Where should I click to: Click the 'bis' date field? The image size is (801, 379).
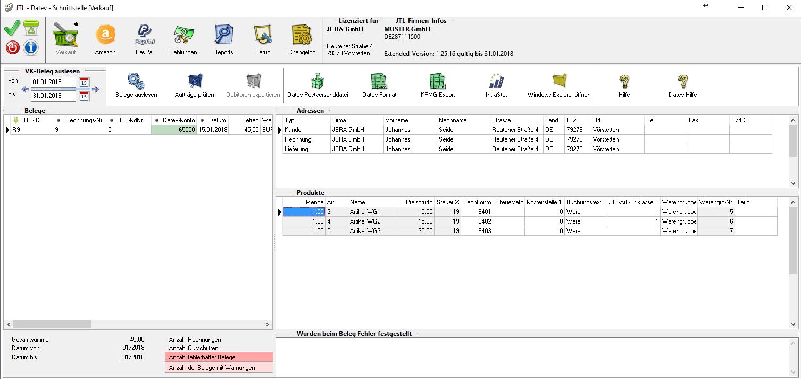click(x=53, y=96)
